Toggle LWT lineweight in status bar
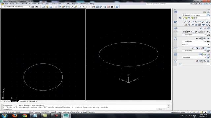Image resolution: width=211 pixels, height=118 pixels. click(85, 112)
